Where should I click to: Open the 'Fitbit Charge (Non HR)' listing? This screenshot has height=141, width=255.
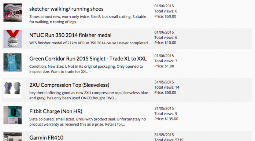(56, 111)
